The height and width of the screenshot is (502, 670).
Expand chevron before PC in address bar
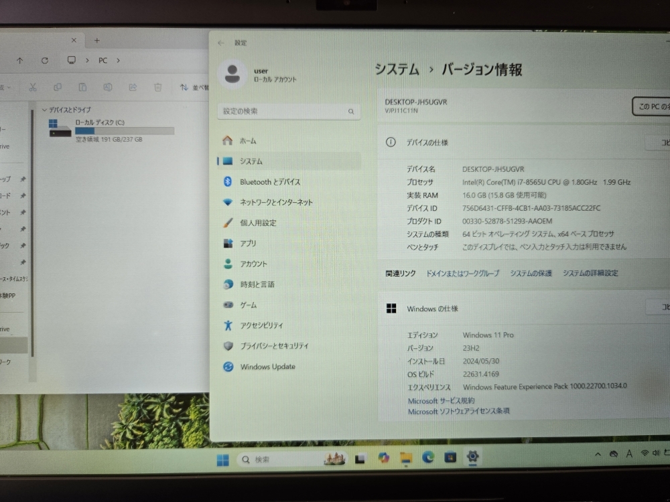click(x=87, y=61)
